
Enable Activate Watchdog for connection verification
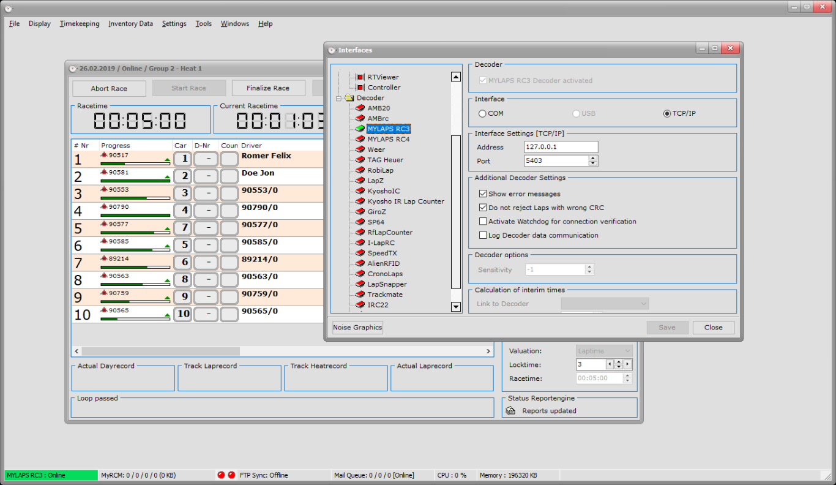point(483,222)
